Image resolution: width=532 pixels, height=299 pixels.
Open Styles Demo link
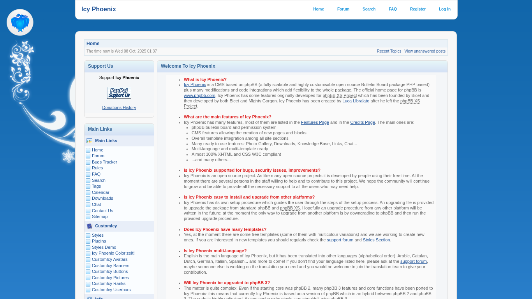[x=104, y=247]
